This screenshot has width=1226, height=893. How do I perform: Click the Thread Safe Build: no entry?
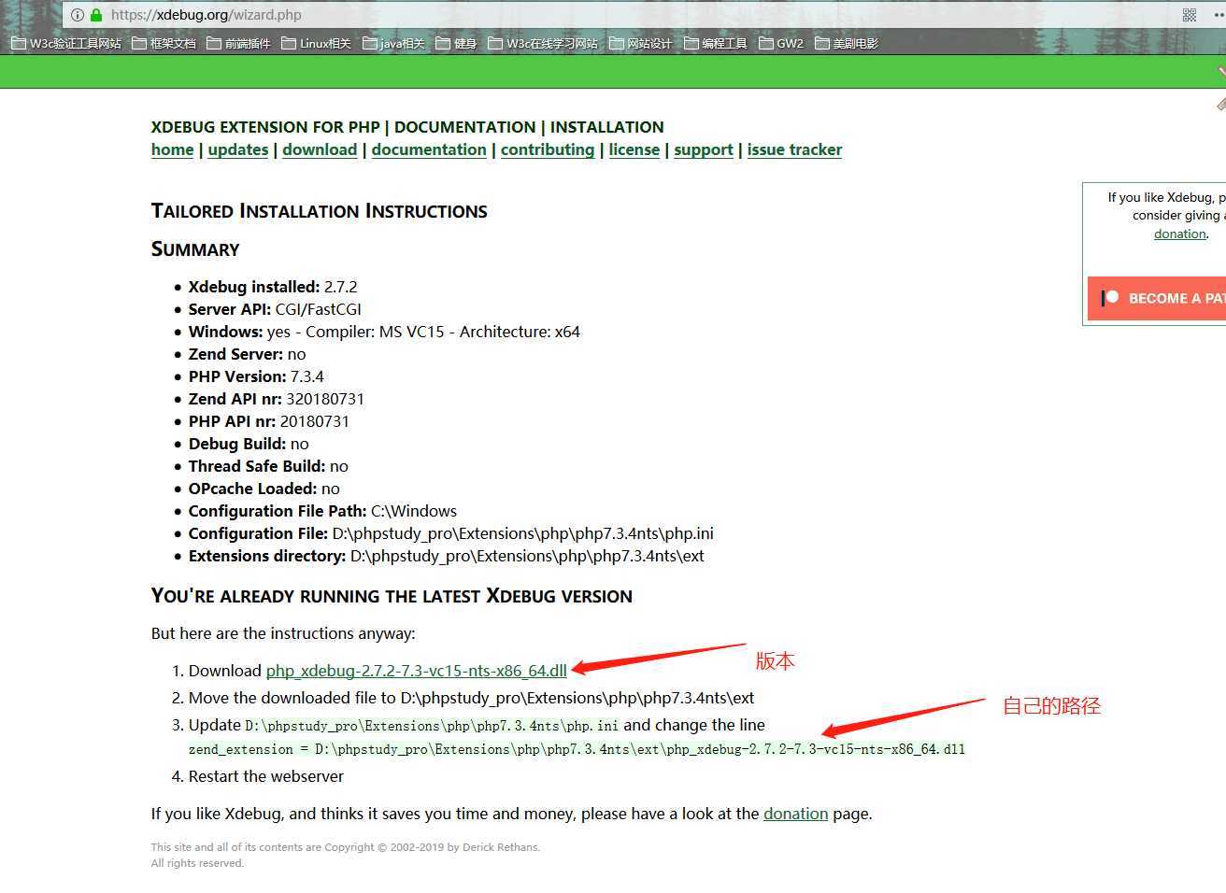(x=268, y=466)
